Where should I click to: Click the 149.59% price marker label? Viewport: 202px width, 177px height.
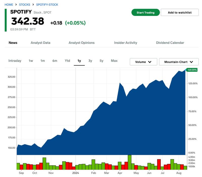192,70
